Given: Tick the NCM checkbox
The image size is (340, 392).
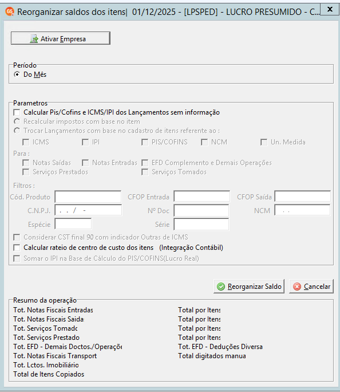Looking at the screenshot, I should [204, 142].
